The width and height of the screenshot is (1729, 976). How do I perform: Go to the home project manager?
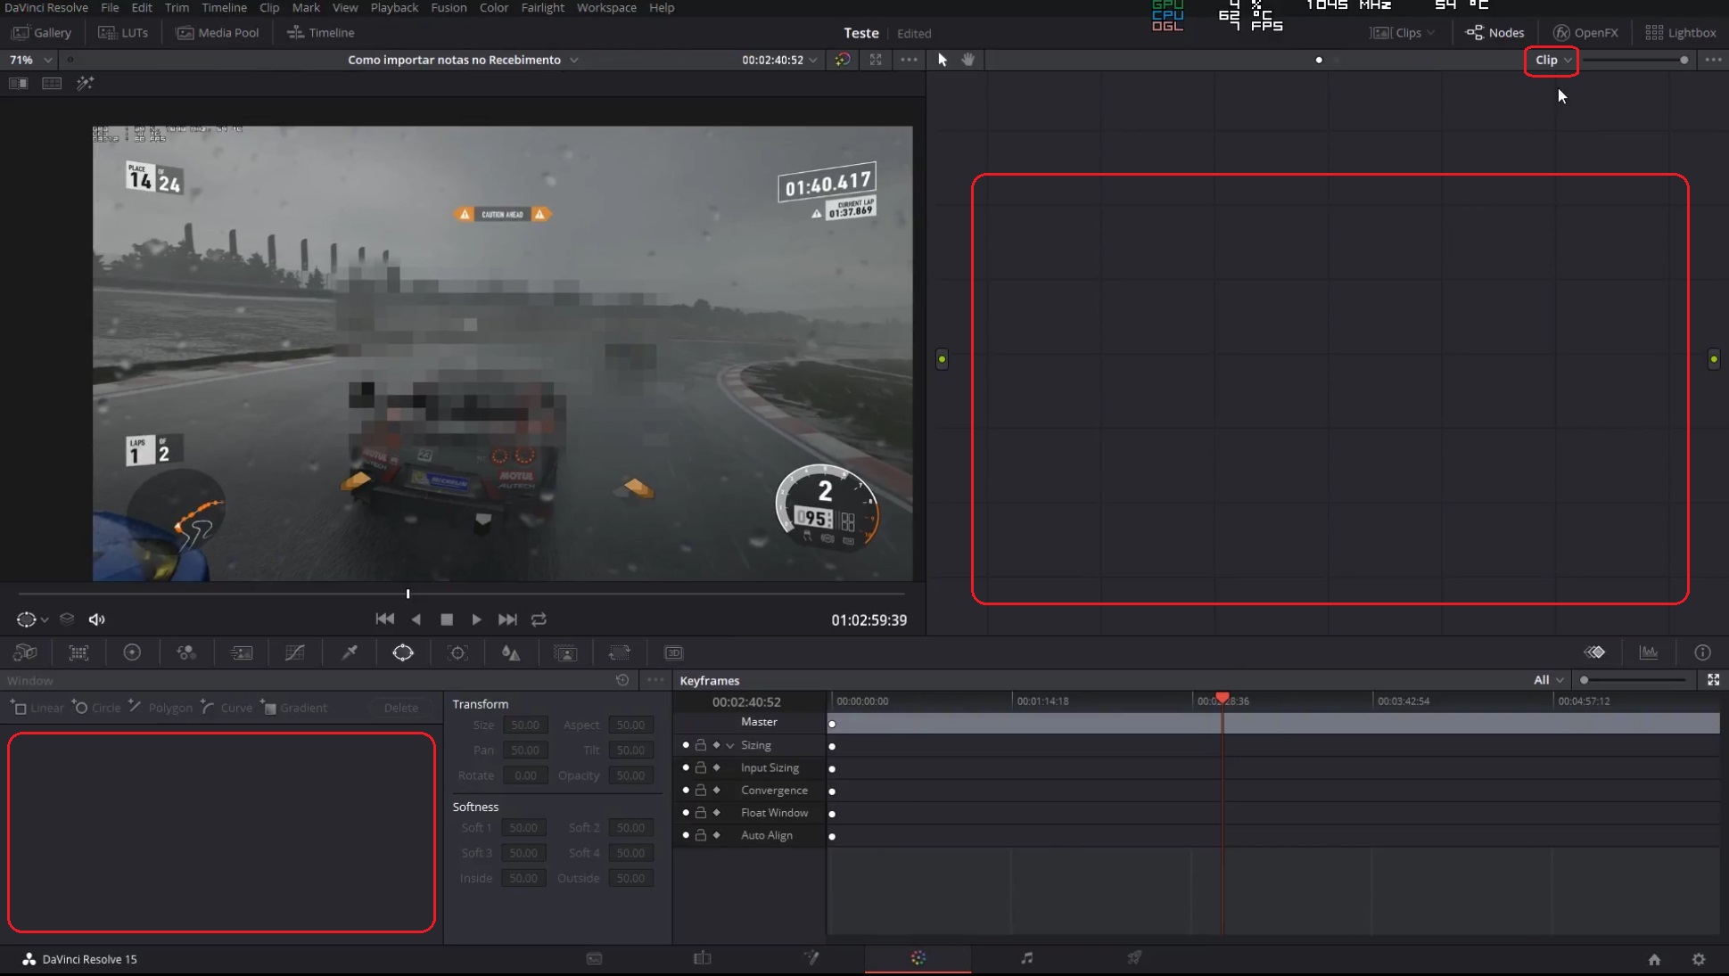coord(1654,959)
